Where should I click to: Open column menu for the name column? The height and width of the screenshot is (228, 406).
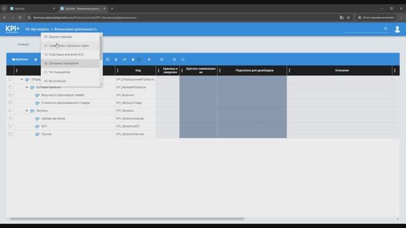(x=17, y=70)
